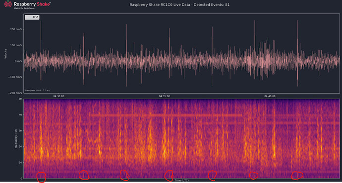The width and height of the screenshot is (342, 183).
Task: Click the EHZ legend entry
Action: pos(32,18)
